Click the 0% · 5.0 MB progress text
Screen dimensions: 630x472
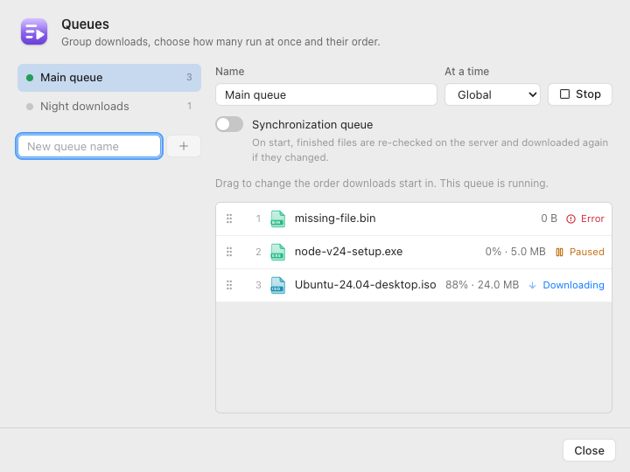pos(515,252)
